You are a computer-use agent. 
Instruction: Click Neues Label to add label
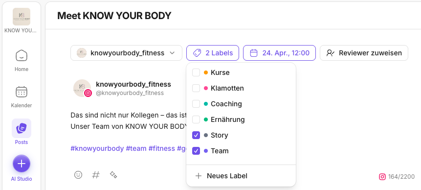(x=241, y=176)
